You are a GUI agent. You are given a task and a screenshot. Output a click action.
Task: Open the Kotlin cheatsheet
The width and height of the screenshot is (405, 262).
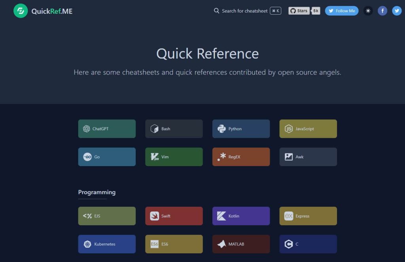point(241,216)
